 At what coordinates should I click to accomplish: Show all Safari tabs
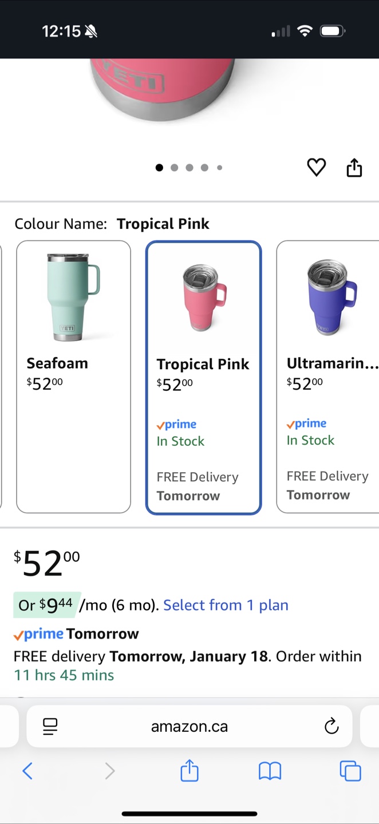pyautogui.click(x=350, y=771)
